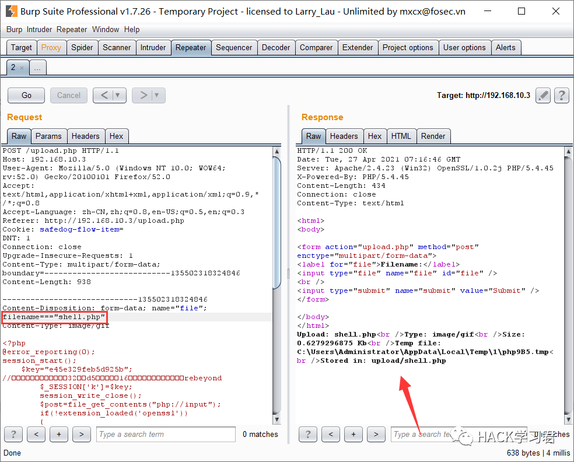Click the filename==="shell.php" line in request
This screenshot has height=462, width=574.
pos(54,317)
